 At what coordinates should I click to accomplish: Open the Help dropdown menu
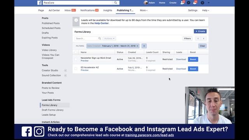click(205, 10)
